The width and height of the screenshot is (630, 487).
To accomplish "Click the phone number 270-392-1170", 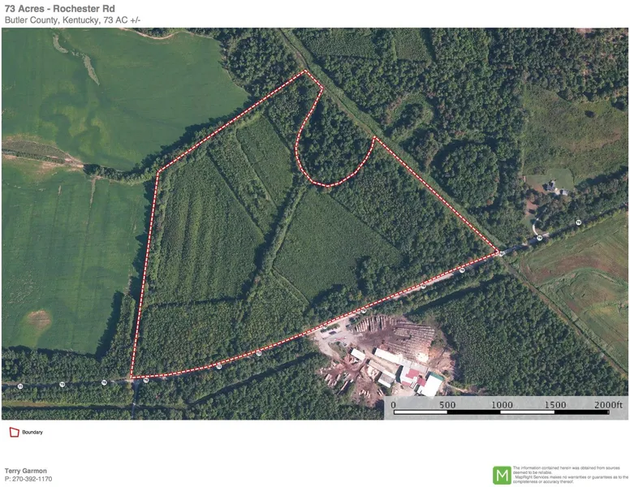I will (x=28, y=479).
